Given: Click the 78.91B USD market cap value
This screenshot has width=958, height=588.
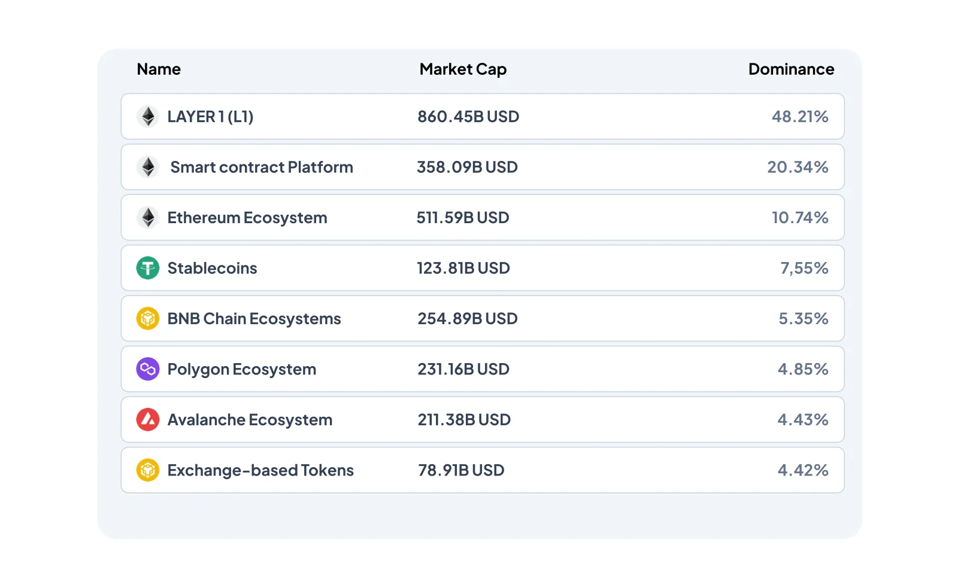Looking at the screenshot, I should [461, 470].
